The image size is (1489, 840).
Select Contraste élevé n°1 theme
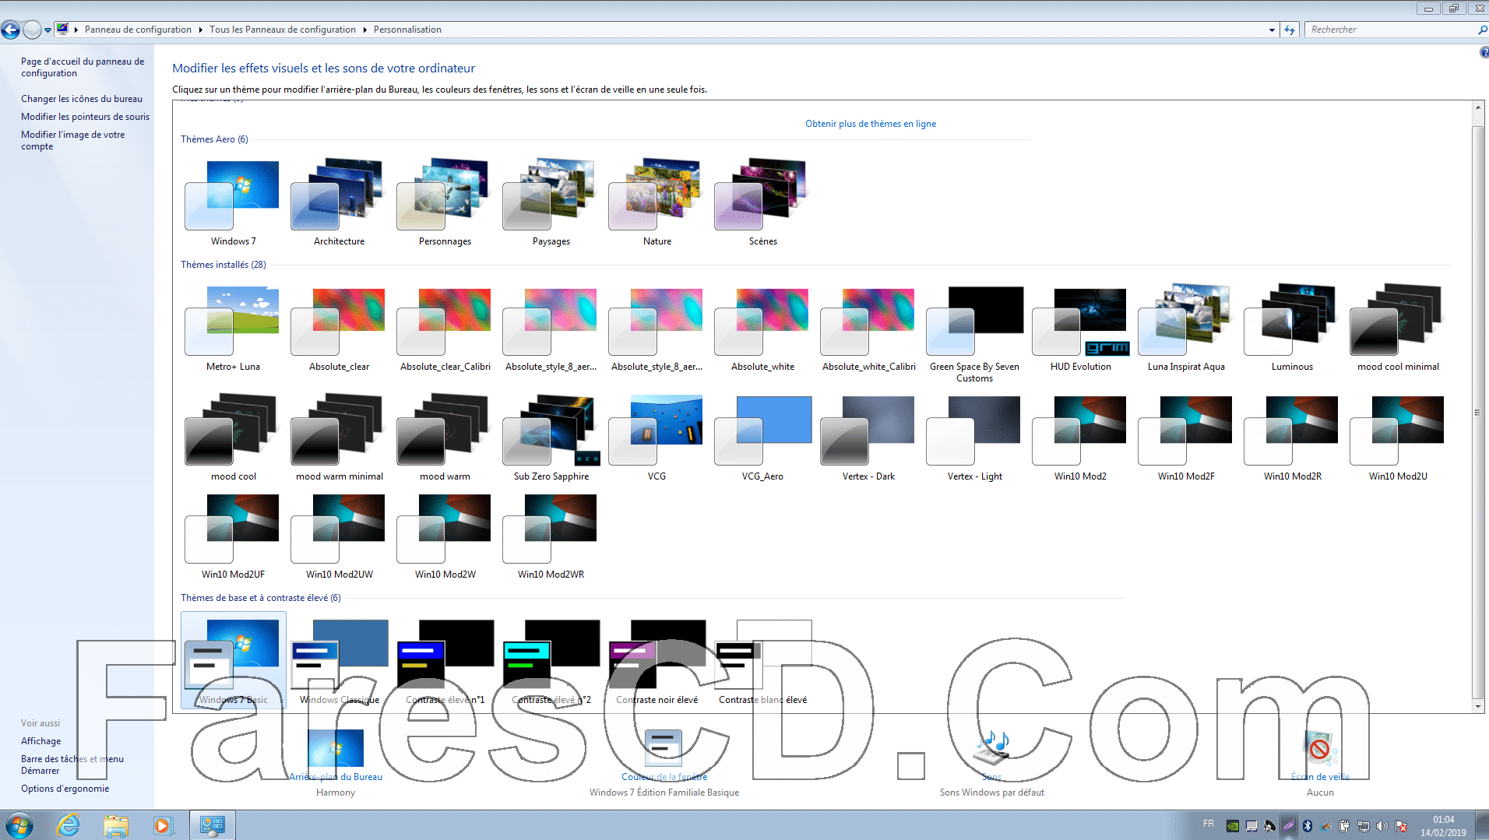click(445, 660)
